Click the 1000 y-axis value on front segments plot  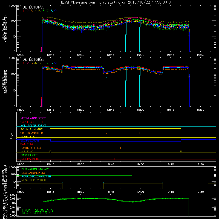(12, 6)
